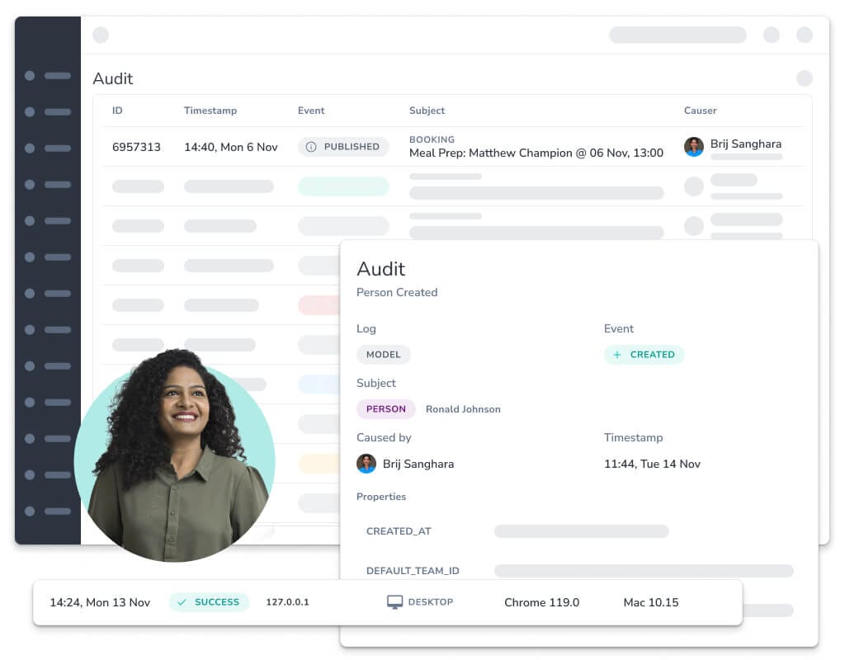
Task: Click Brij Sanghara avatar under Caused by
Action: pos(366,464)
